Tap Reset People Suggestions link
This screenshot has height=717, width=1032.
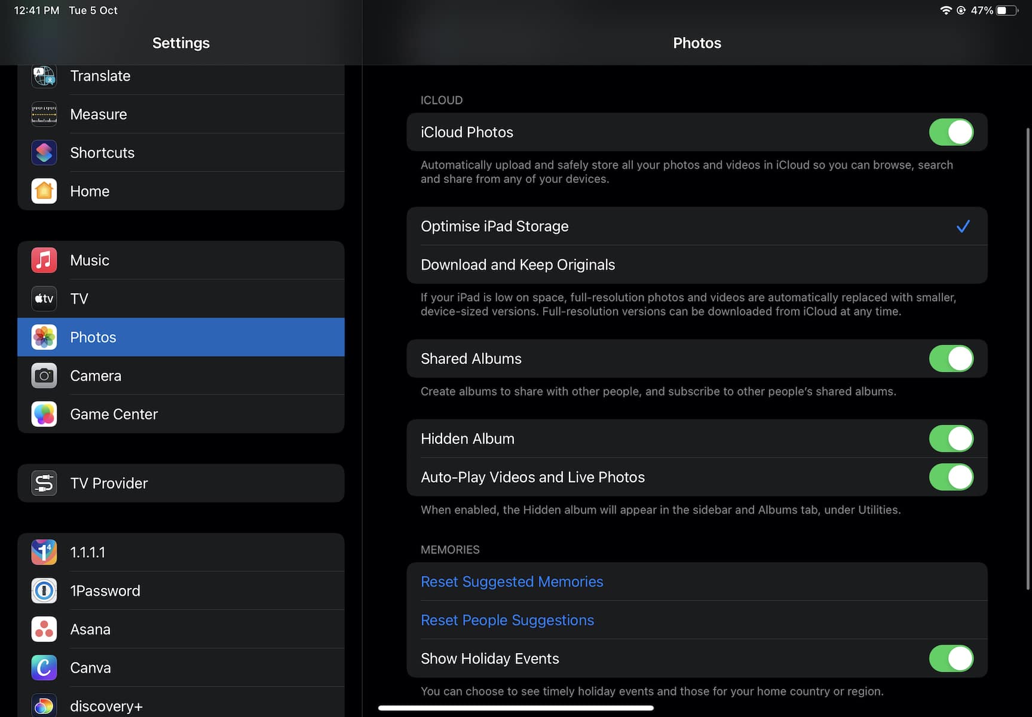[x=507, y=620]
